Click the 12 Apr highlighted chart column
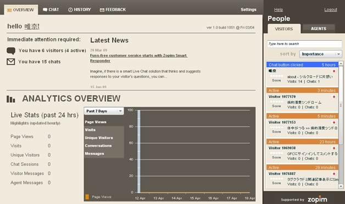 [x=139, y=151]
